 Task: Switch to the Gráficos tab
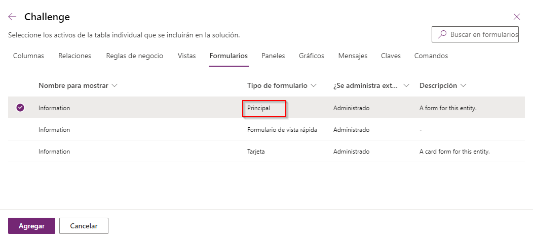point(312,56)
